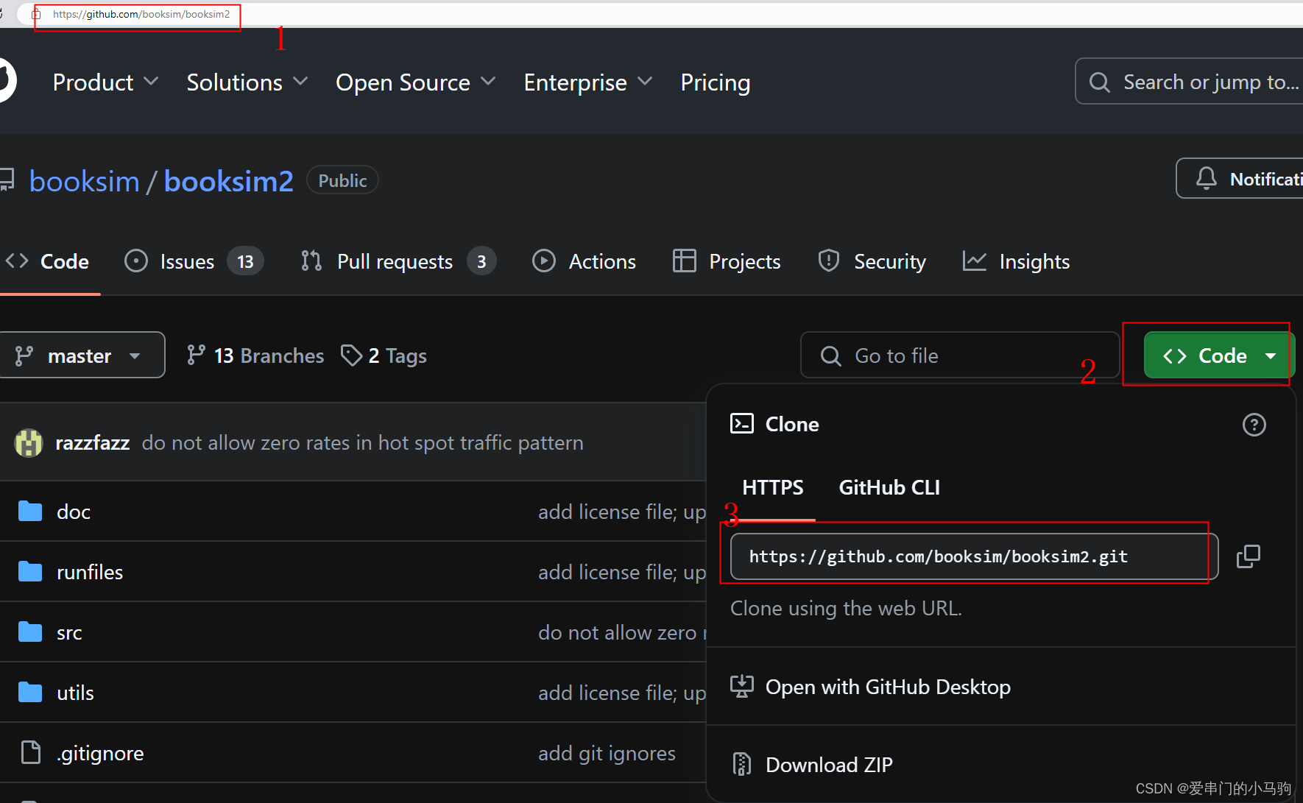The height and width of the screenshot is (803, 1303).
Task: Open the booksim2 repository link
Action: point(228,181)
